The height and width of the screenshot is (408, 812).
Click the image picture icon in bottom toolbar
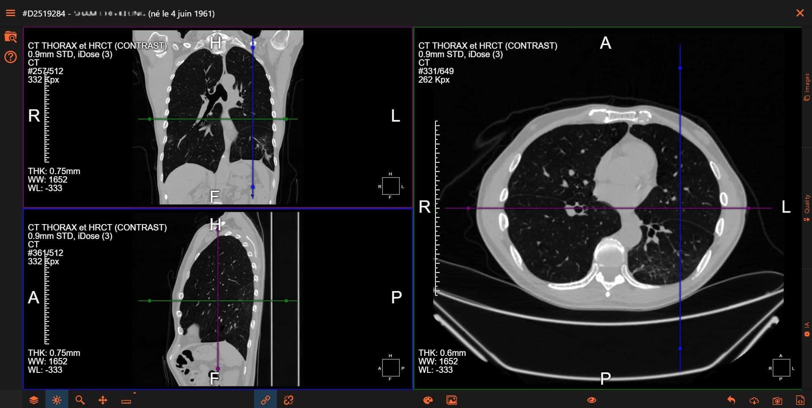click(x=452, y=400)
